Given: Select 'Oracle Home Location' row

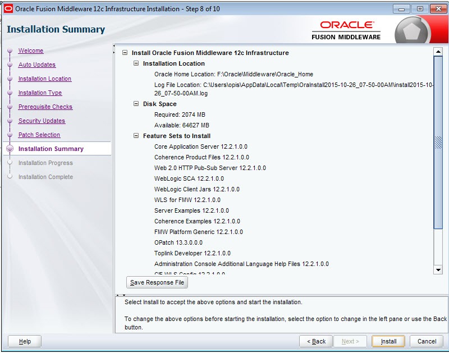Looking at the screenshot, I should 233,74.
